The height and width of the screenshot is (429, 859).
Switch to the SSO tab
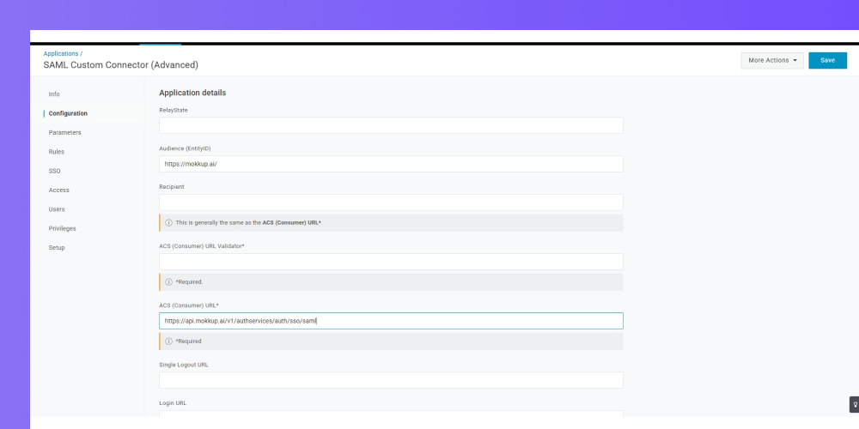[x=54, y=171]
